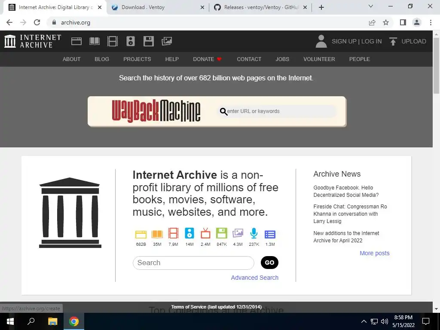
Task: Open a new browser tab
Action: click(x=321, y=8)
